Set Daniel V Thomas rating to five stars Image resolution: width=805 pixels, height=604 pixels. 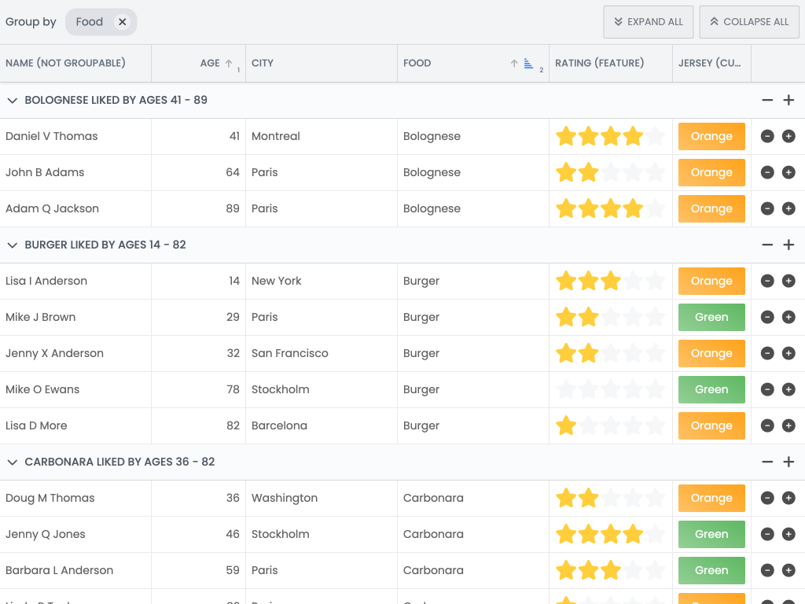tap(656, 136)
